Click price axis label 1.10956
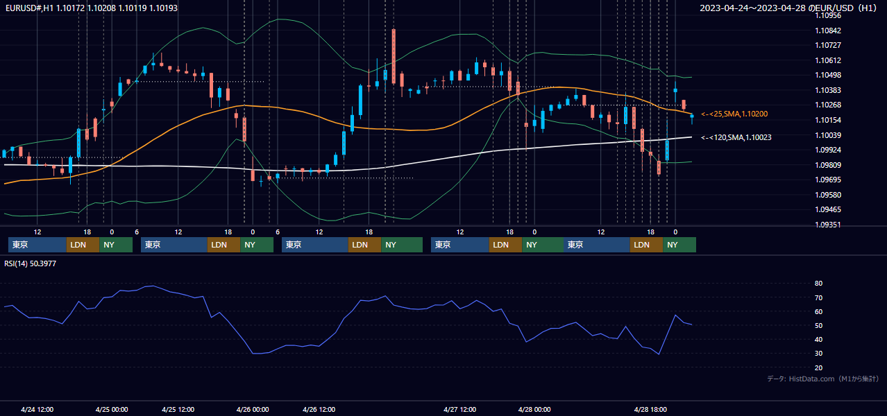The image size is (887, 416). click(x=828, y=15)
